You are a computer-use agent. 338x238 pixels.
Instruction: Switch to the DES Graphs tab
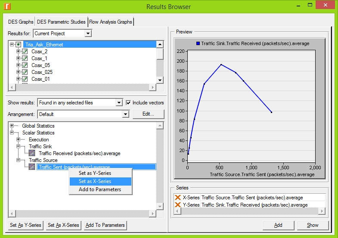(21, 22)
